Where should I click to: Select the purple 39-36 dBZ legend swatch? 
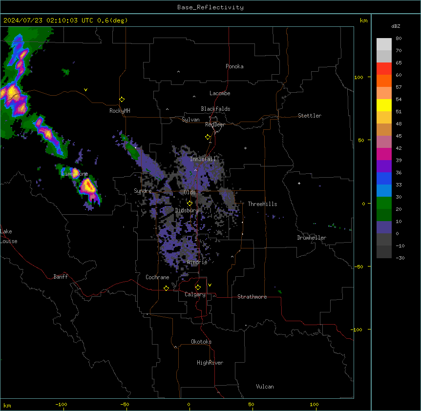384,166
